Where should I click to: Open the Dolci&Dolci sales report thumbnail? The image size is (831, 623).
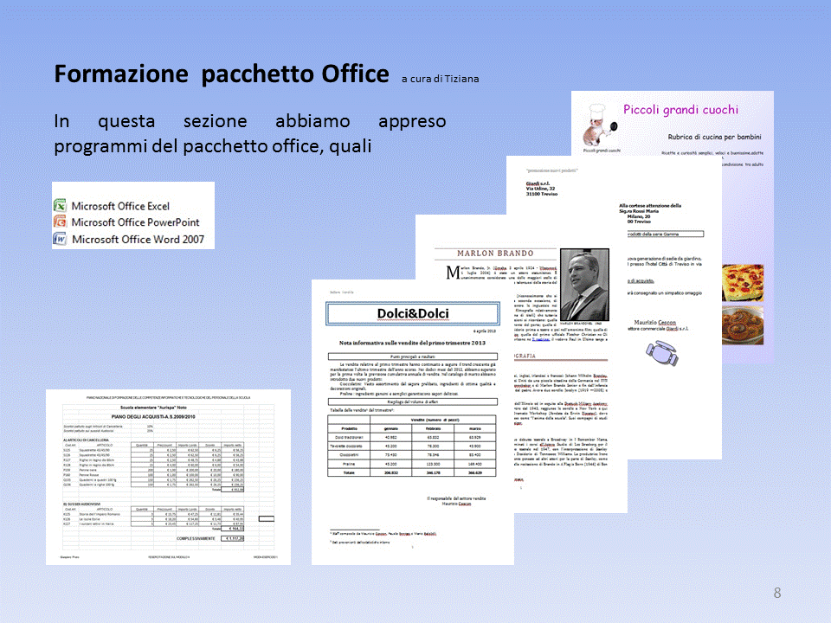click(x=412, y=421)
